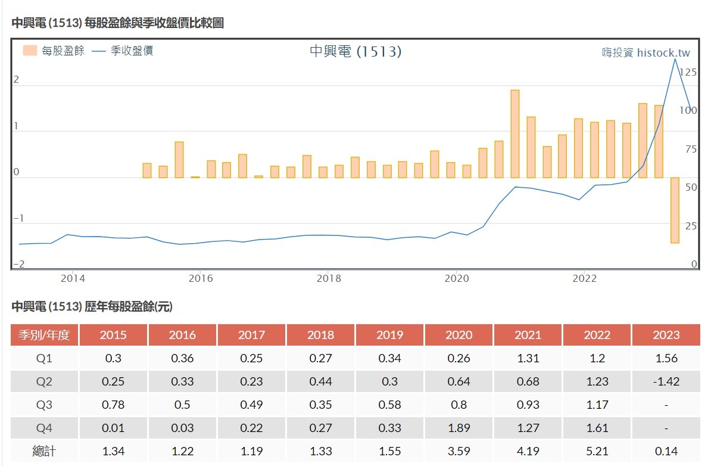
Task: Open the 嗨投資 histock.tw chart link
Action: (645, 52)
